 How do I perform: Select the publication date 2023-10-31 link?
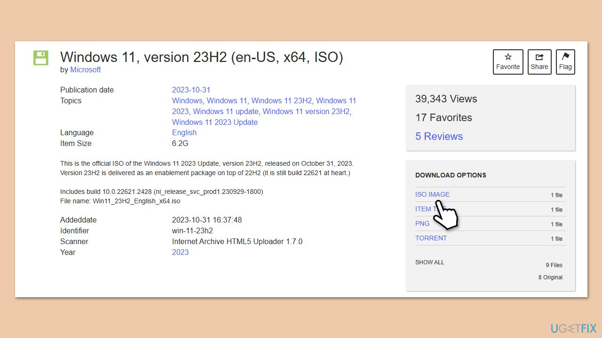191,90
